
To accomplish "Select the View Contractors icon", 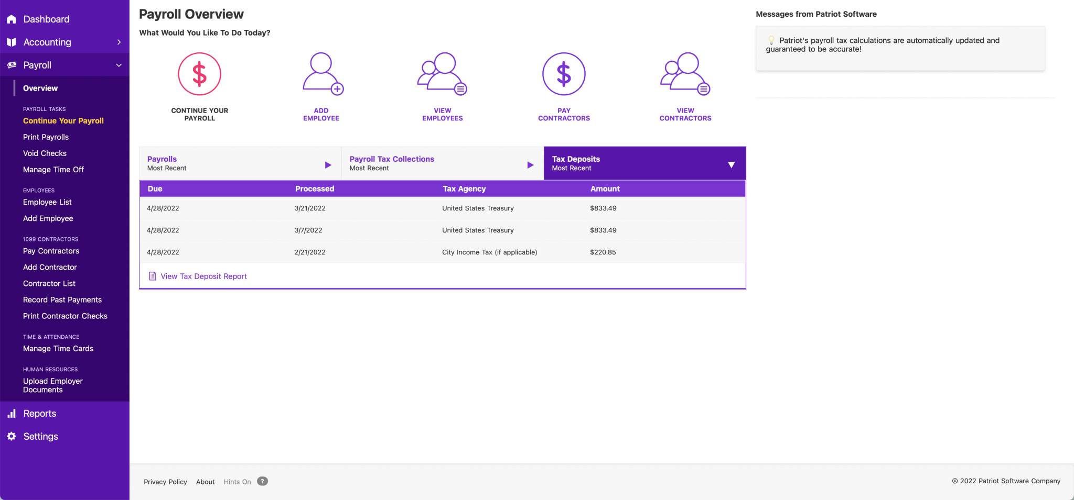I will click(685, 74).
